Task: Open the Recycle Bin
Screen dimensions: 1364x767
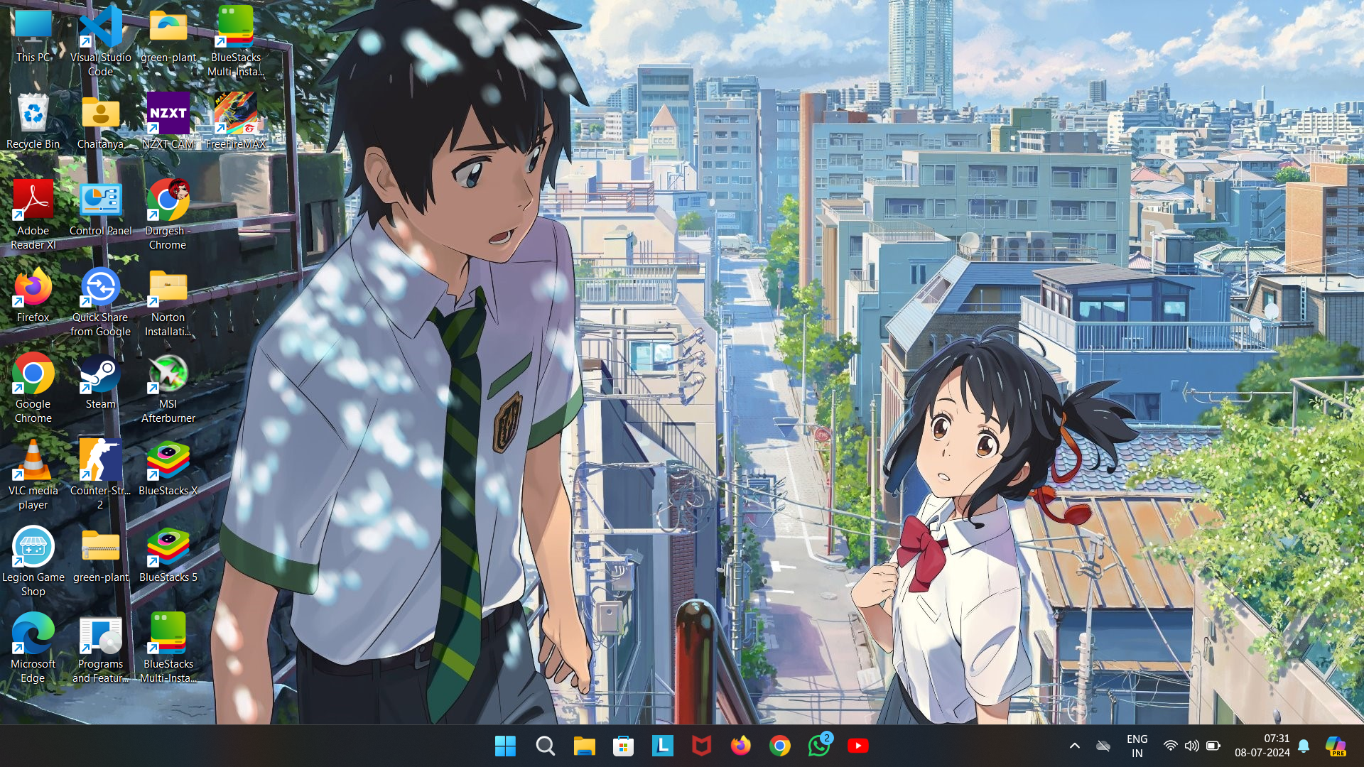Action: (33, 121)
